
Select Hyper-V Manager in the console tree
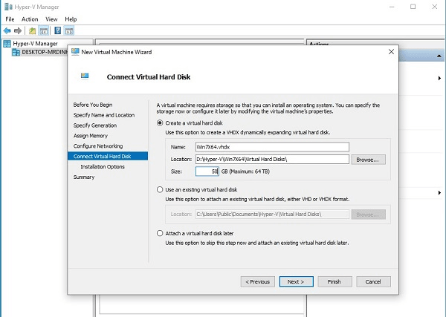(x=35, y=44)
